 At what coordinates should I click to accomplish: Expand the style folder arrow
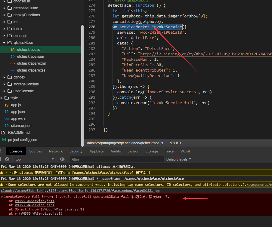(1, 98)
